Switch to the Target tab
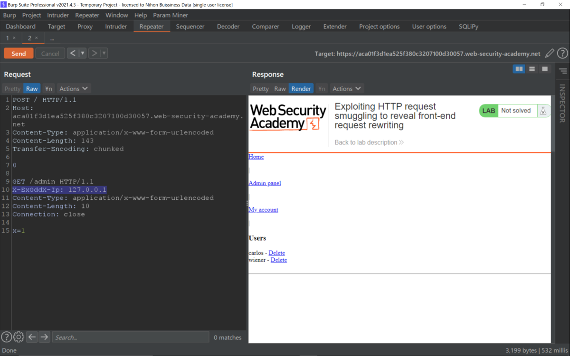This screenshot has width=570, height=356. point(57,27)
